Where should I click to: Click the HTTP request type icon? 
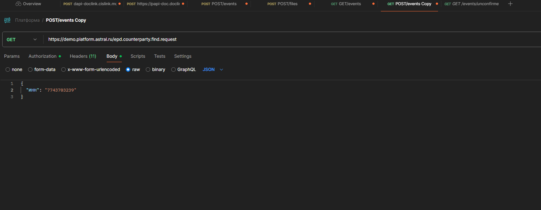pyautogui.click(x=7, y=20)
